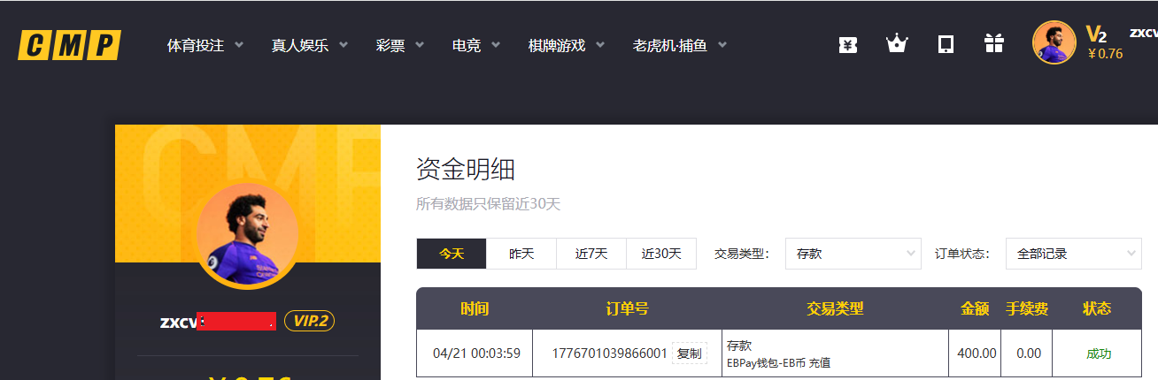
Task: Open the 老虎机·捕鱼 menu
Action: [669, 45]
